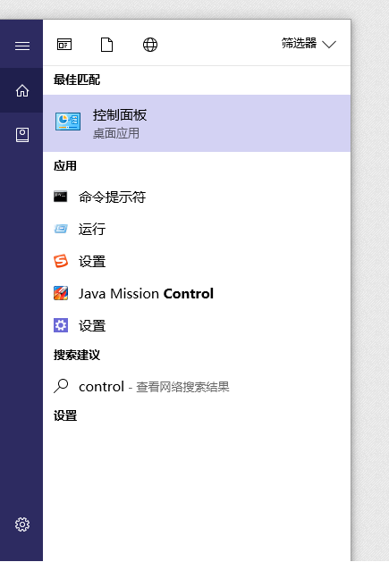Launch Java Mission Control
The image size is (389, 562).
pos(197,294)
